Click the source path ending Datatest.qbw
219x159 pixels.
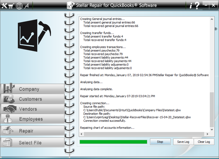point(132,110)
